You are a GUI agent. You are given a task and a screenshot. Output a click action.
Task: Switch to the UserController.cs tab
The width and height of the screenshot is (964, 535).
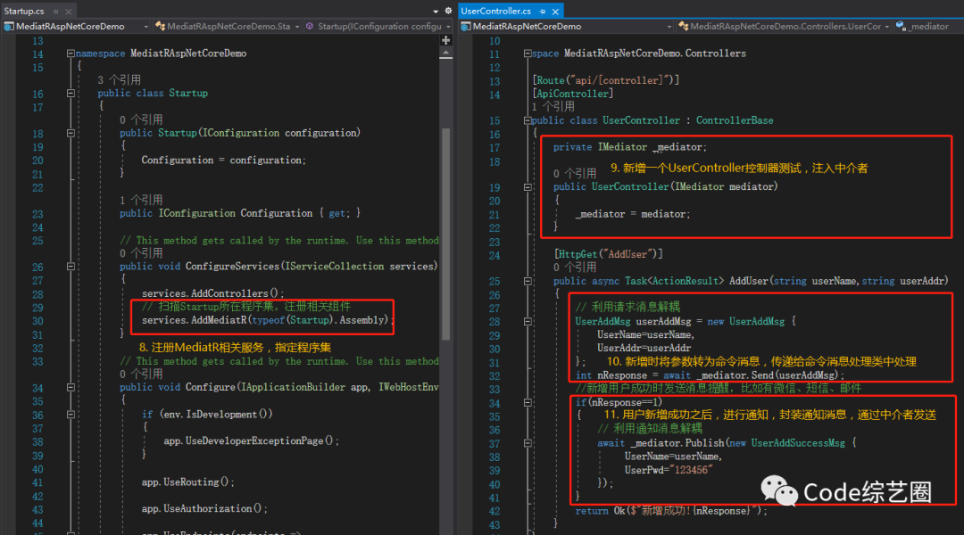(495, 11)
